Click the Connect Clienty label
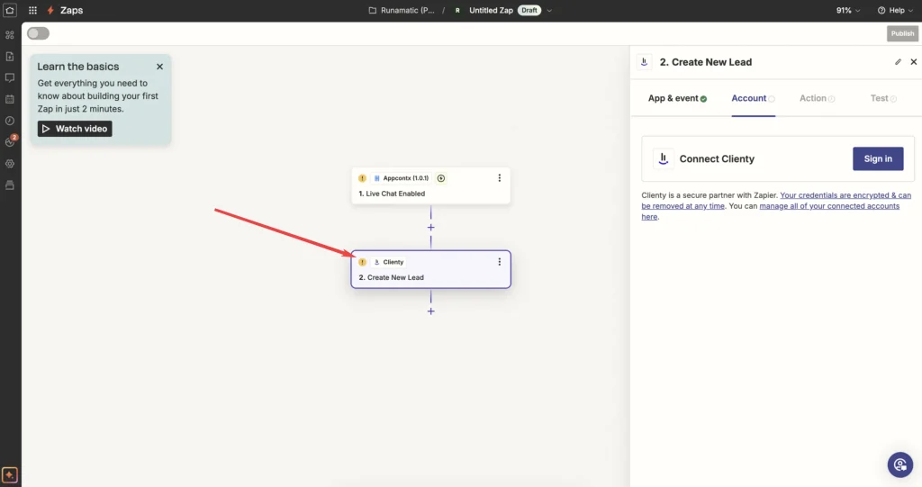This screenshot has height=487, width=922. click(717, 158)
